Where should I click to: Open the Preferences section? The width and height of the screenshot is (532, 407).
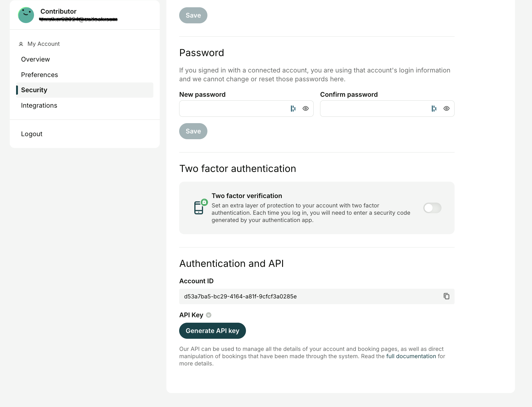(39, 75)
